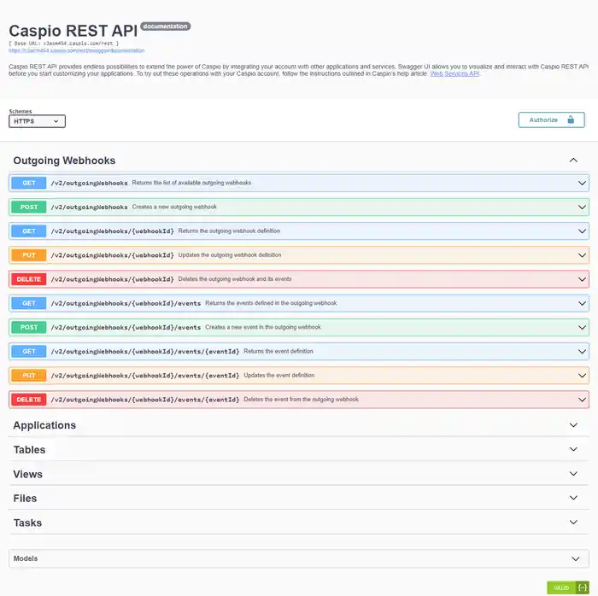Expand chevron of Returns the events defined row

click(x=582, y=303)
